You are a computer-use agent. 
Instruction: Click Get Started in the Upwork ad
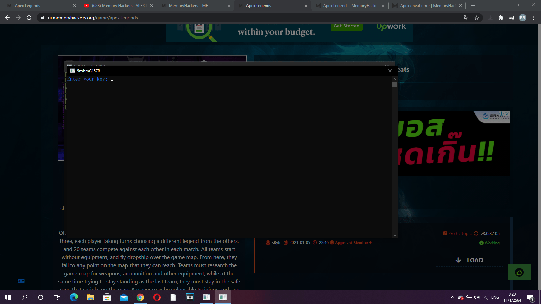347,26
